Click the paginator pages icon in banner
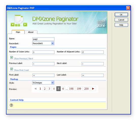137x120 pixels. tap(19, 21)
